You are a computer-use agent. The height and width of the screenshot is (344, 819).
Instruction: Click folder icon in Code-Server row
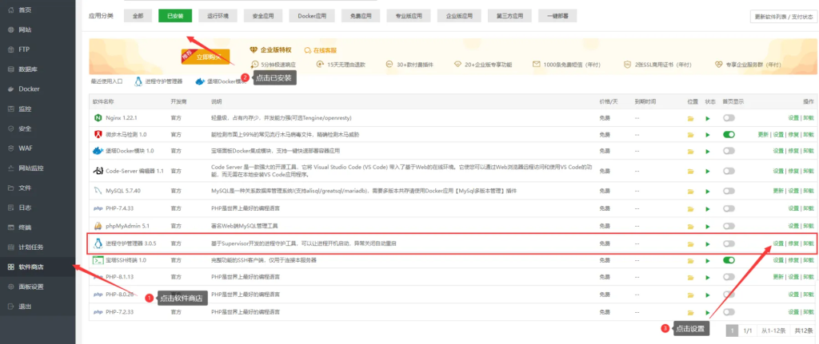point(690,171)
